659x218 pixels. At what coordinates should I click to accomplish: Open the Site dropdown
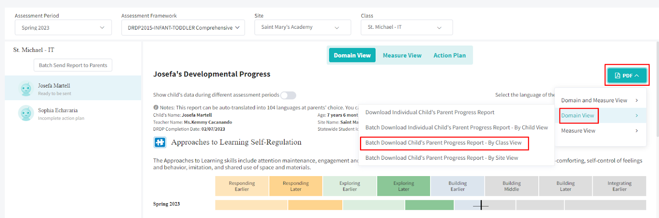coord(302,28)
